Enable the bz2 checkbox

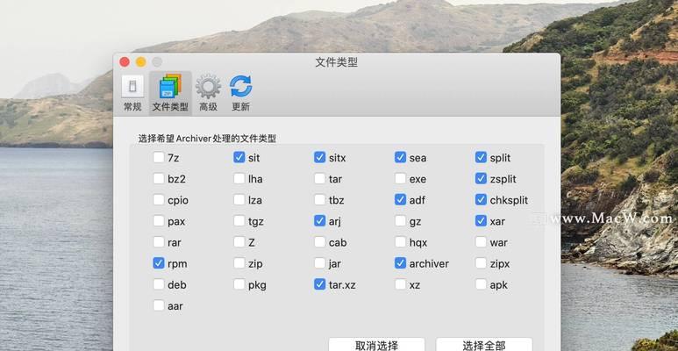click(159, 179)
